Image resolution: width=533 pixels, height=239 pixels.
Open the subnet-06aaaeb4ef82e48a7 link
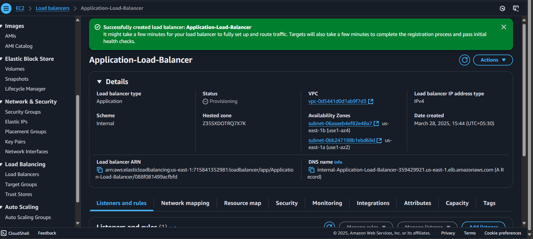(340, 123)
